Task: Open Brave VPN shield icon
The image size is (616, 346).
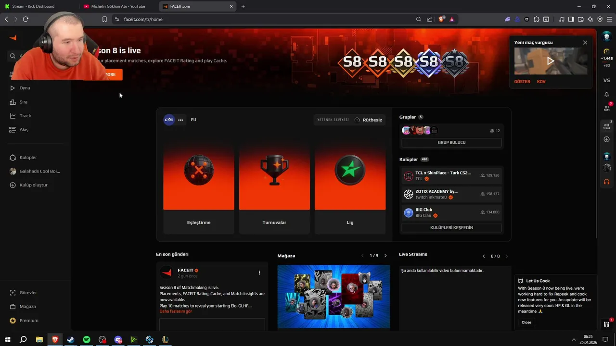Action: 600,19
